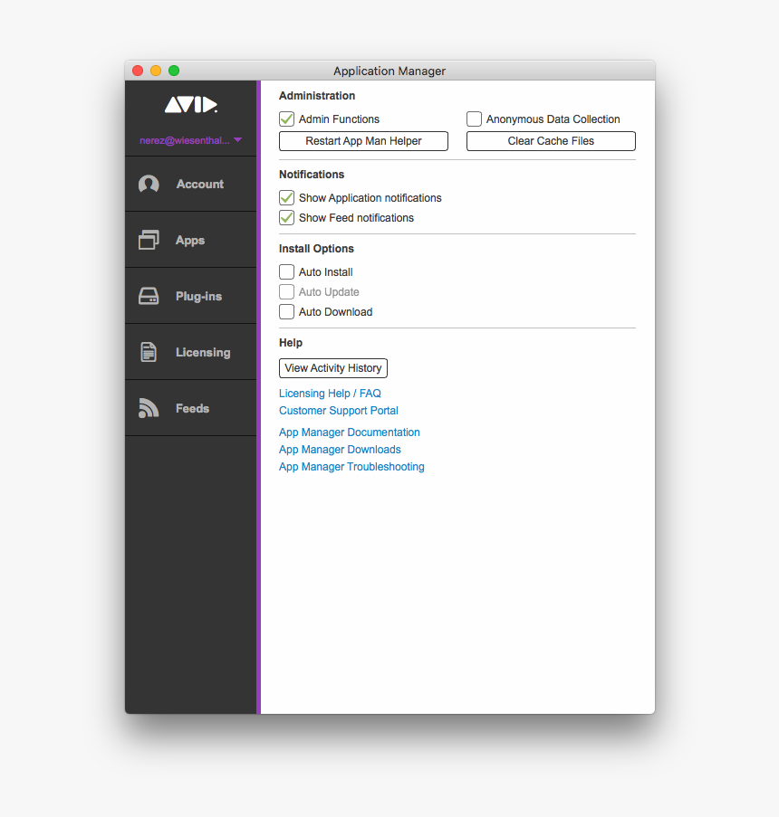Click the Licensing document icon

(149, 352)
